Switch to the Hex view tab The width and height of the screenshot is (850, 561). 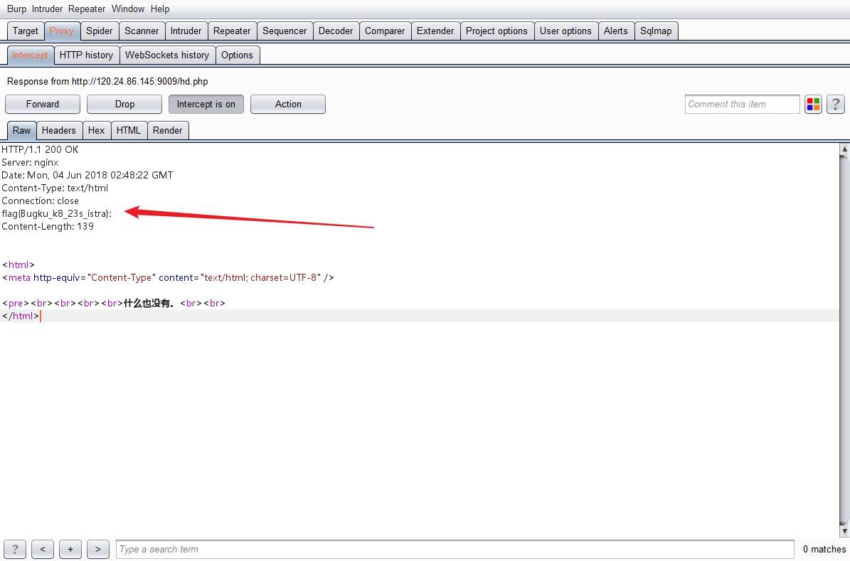(97, 130)
